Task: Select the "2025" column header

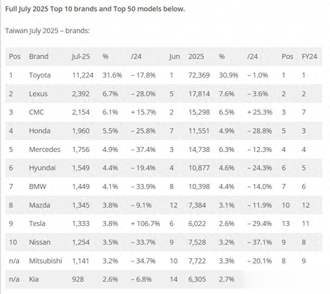Action: pos(196,56)
